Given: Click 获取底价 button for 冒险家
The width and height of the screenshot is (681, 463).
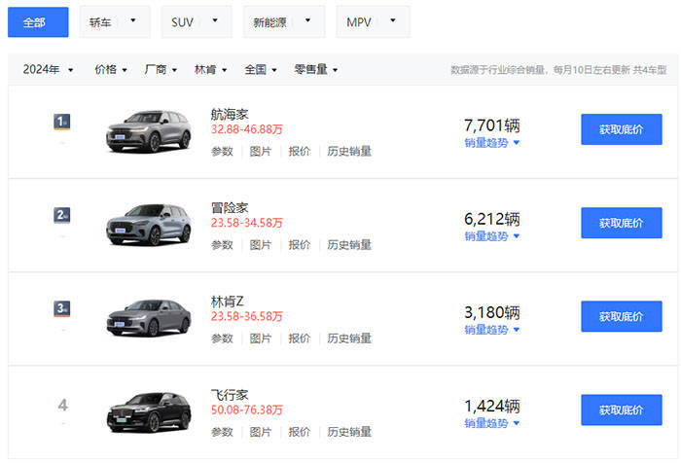Looking at the screenshot, I should (622, 223).
